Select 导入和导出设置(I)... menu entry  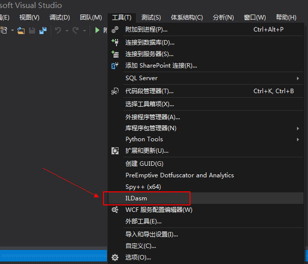(205, 234)
